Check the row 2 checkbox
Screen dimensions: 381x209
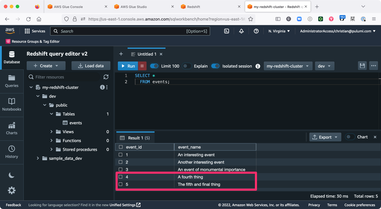point(120,162)
